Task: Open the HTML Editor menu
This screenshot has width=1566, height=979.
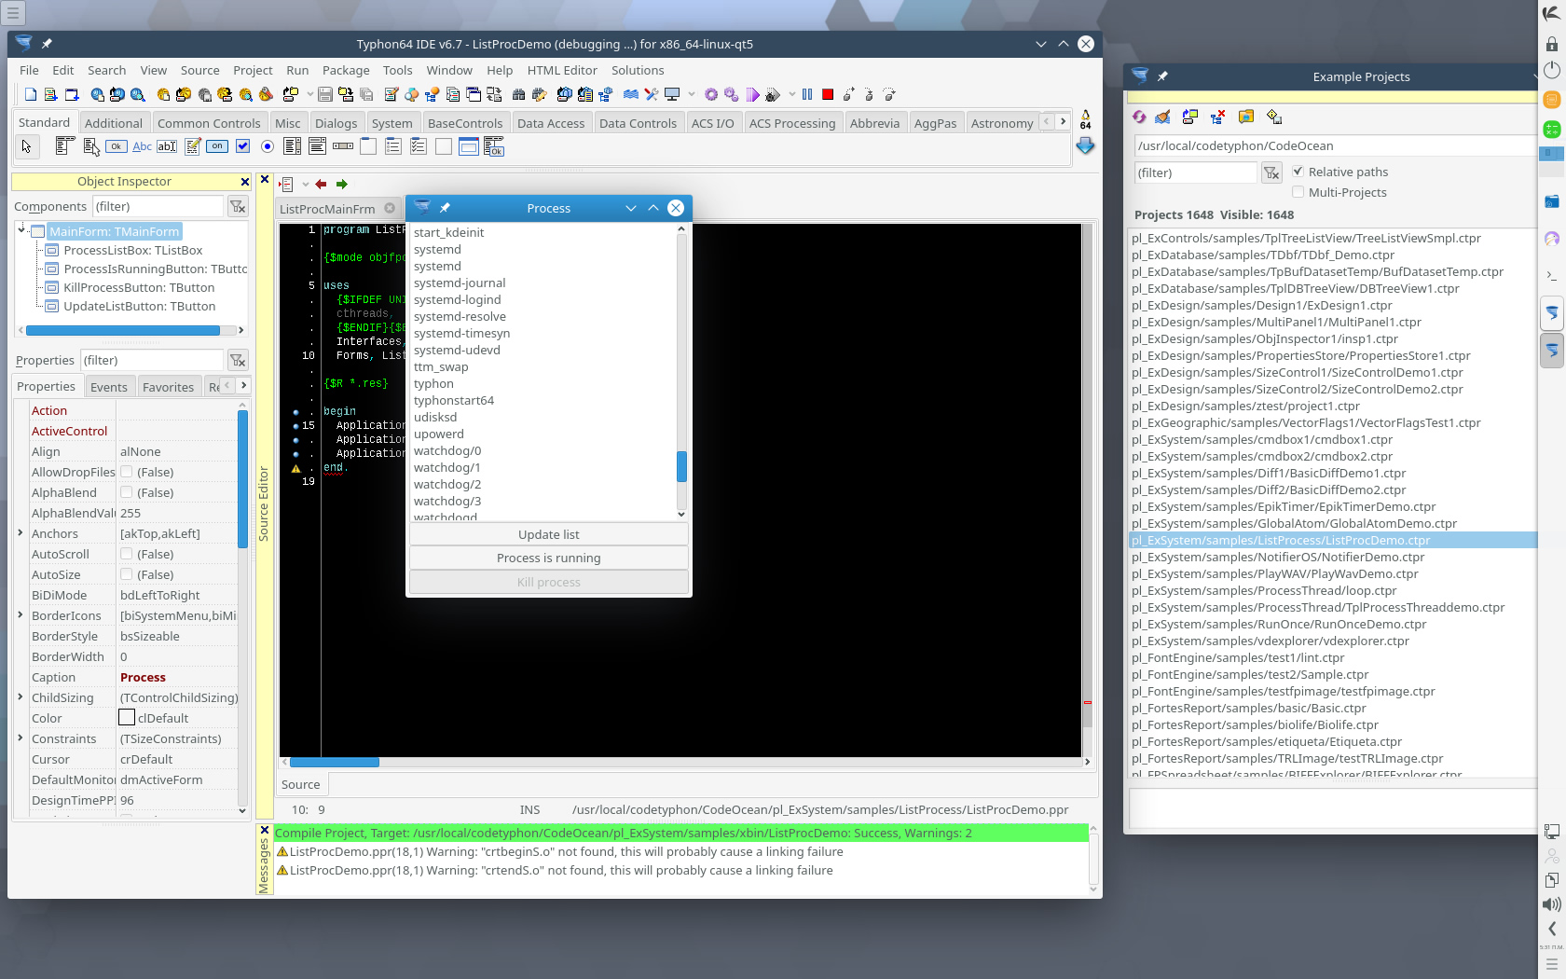Action: (562, 70)
